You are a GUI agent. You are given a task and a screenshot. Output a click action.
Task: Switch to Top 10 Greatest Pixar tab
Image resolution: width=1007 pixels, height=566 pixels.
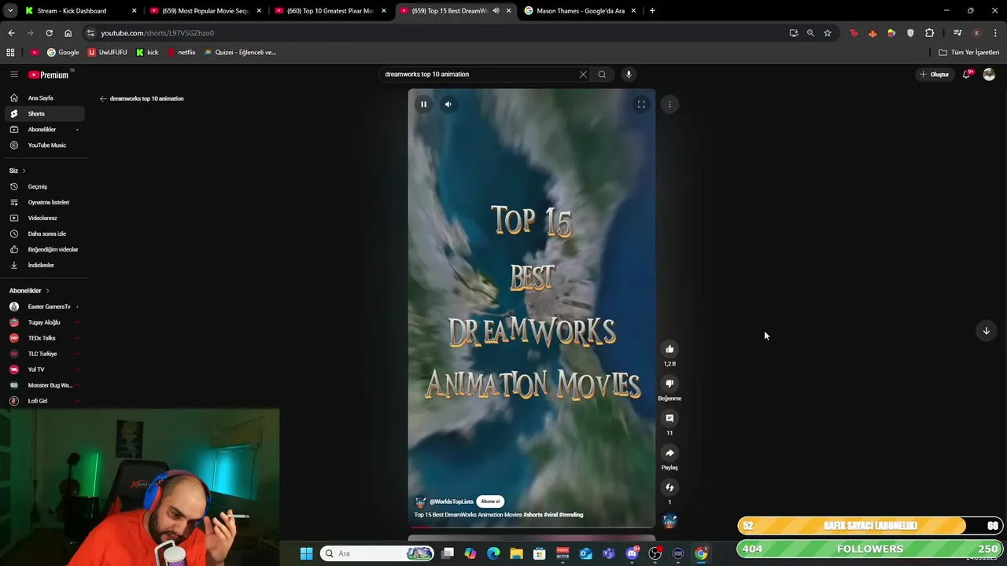[330, 11]
